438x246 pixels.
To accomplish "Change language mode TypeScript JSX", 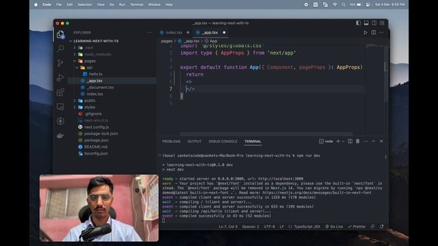I will tap(307, 227).
